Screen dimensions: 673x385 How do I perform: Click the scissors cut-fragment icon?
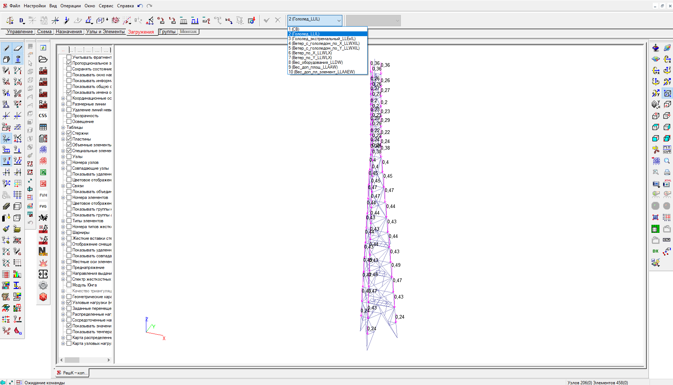[x=655, y=150]
